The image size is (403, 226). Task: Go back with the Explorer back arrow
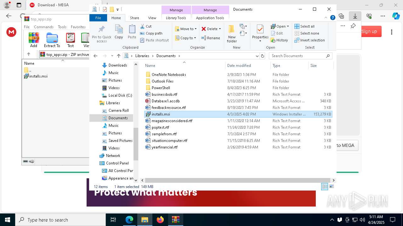pyautogui.click(x=95, y=56)
